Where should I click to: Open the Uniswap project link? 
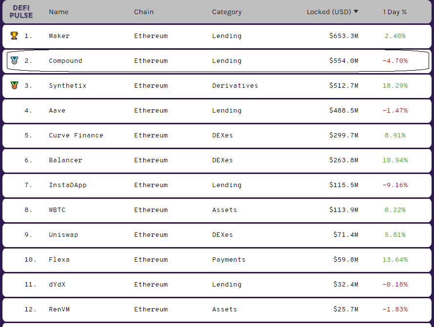pos(63,235)
